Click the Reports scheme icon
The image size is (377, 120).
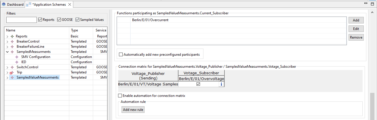[x=12, y=36]
